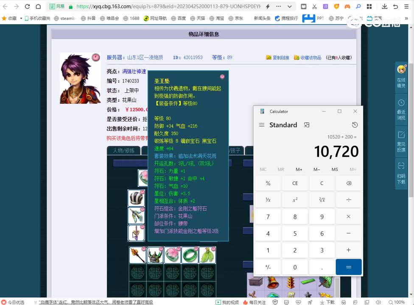
Task: Click the 100% zoom level indicator
Action: (397, 302)
